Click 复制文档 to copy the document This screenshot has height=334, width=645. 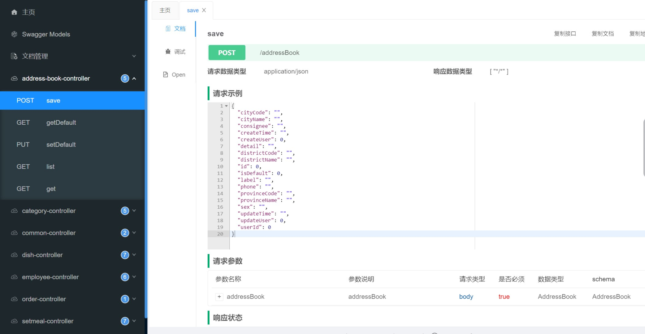(603, 34)
